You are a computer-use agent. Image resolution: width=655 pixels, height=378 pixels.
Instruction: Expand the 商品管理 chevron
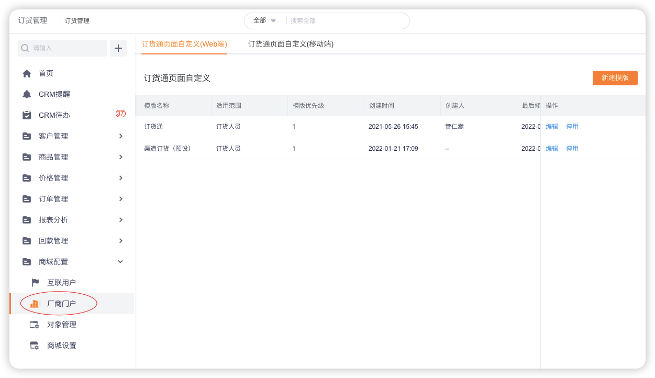coord(121,157)
